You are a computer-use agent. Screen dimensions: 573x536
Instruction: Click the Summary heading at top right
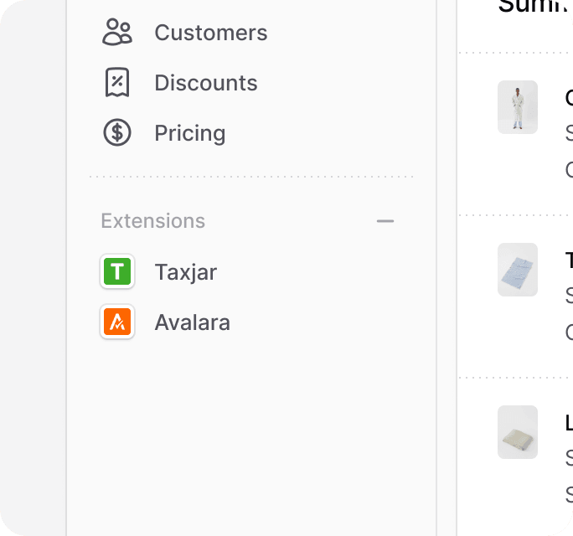[535, 6]
